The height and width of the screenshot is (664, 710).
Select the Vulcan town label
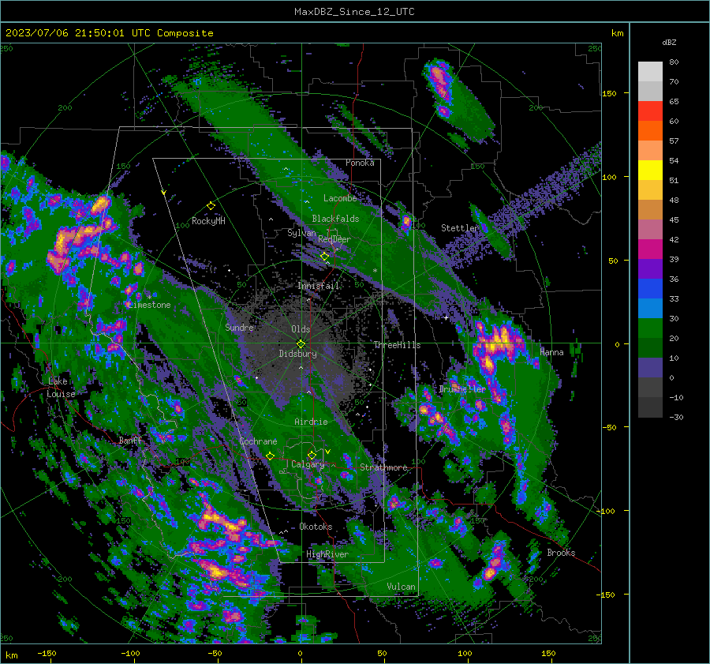pos(401,587)
